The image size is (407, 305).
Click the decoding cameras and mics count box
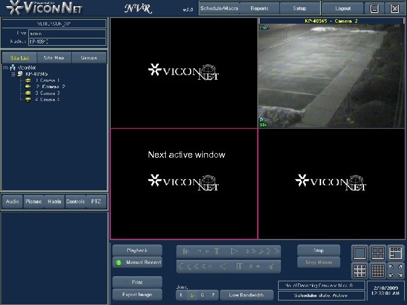coord(321,285)
